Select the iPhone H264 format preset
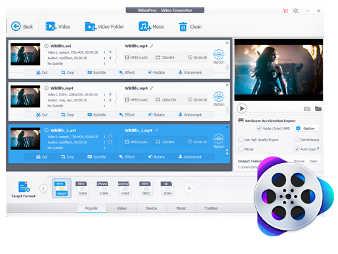338x254 pixels. pos(104,188)
